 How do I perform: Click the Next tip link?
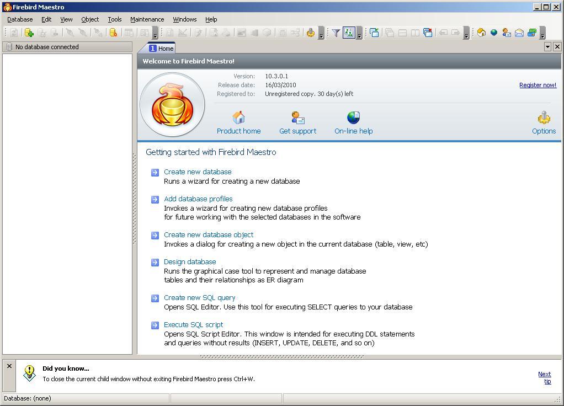(544, 374)
